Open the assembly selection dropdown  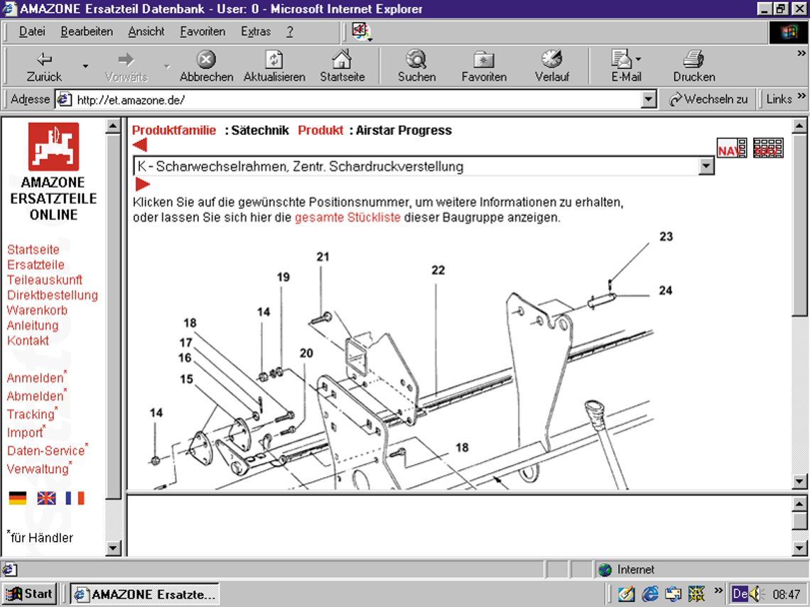click(706, 166)
